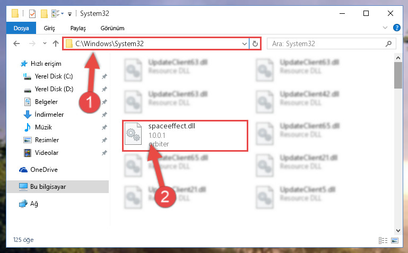The width and height of the screenshot is (408, 253).
Task: Unpin Yerel Disk (C:) pin icon
Action: (x=105, y=76)
